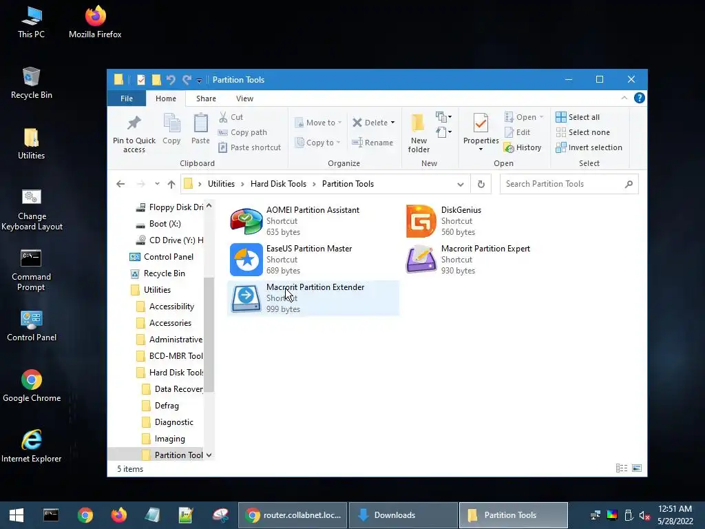Go back to previous folder

(x=120, y=184)
